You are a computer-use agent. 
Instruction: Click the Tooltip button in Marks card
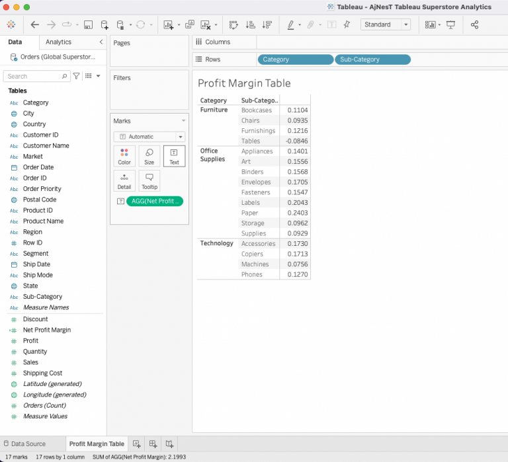tap(149, 180)
